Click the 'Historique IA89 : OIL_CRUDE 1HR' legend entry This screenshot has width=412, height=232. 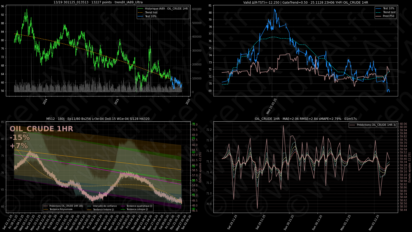166,9
